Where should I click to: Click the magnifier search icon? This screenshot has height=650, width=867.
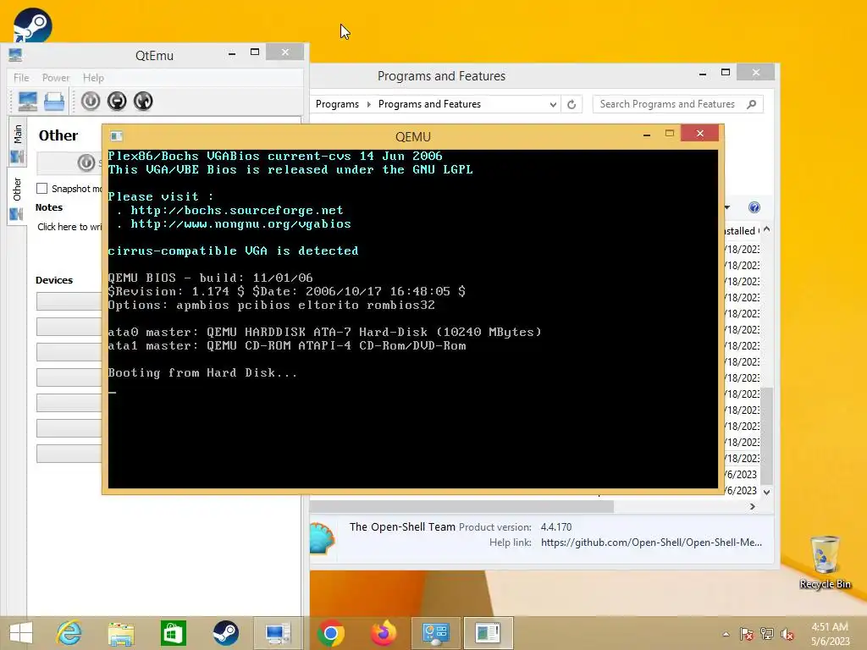[x=752, y=104]
